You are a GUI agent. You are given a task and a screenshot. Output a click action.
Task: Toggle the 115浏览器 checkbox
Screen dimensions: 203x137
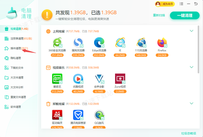(x=144, y=46)
